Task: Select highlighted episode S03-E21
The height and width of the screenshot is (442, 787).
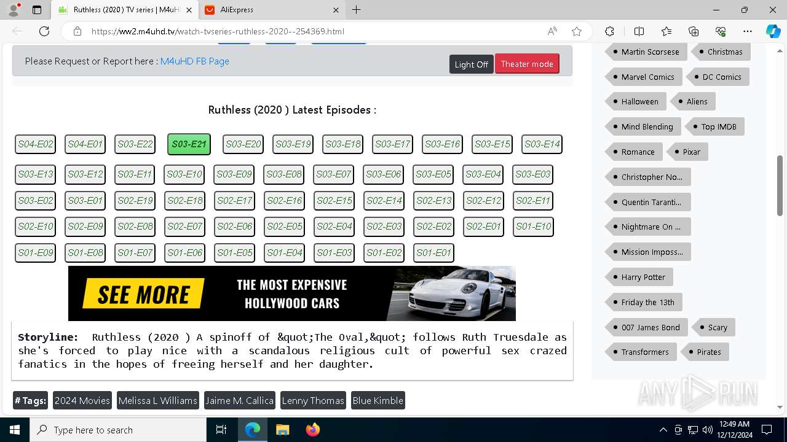Action: [x=189, y=144]
